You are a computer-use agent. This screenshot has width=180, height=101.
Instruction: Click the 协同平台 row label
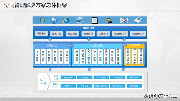pos(56,77)
